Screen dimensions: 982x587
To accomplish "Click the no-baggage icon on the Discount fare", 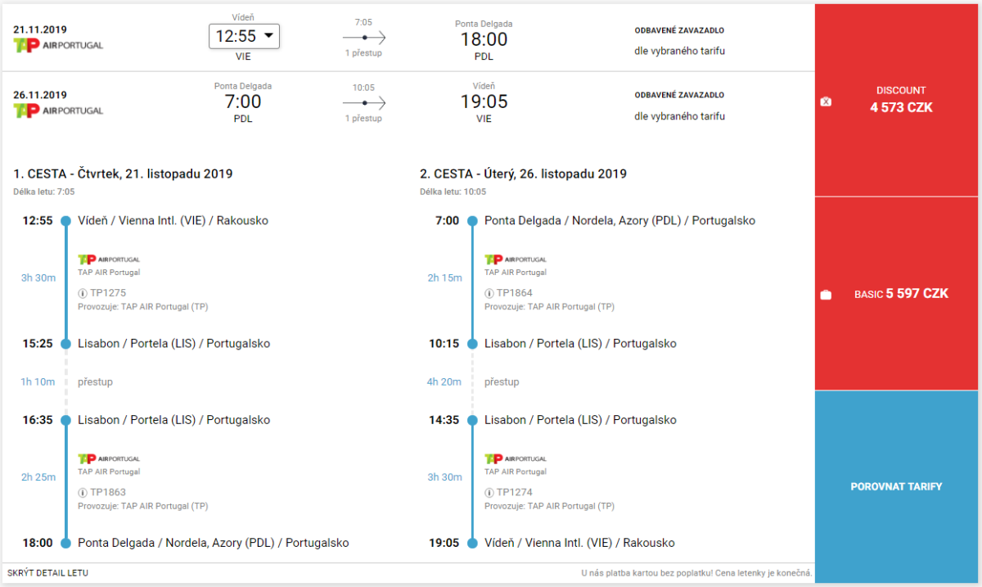I will (826, 102).
